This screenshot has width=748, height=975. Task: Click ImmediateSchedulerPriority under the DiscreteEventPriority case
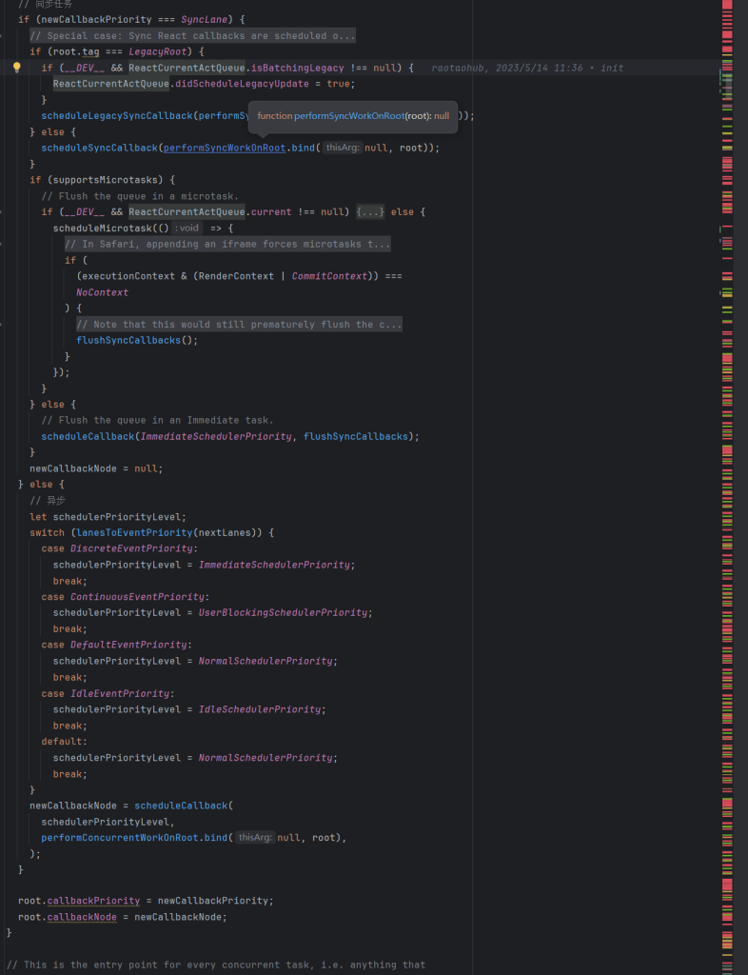(x=274, y=566)
